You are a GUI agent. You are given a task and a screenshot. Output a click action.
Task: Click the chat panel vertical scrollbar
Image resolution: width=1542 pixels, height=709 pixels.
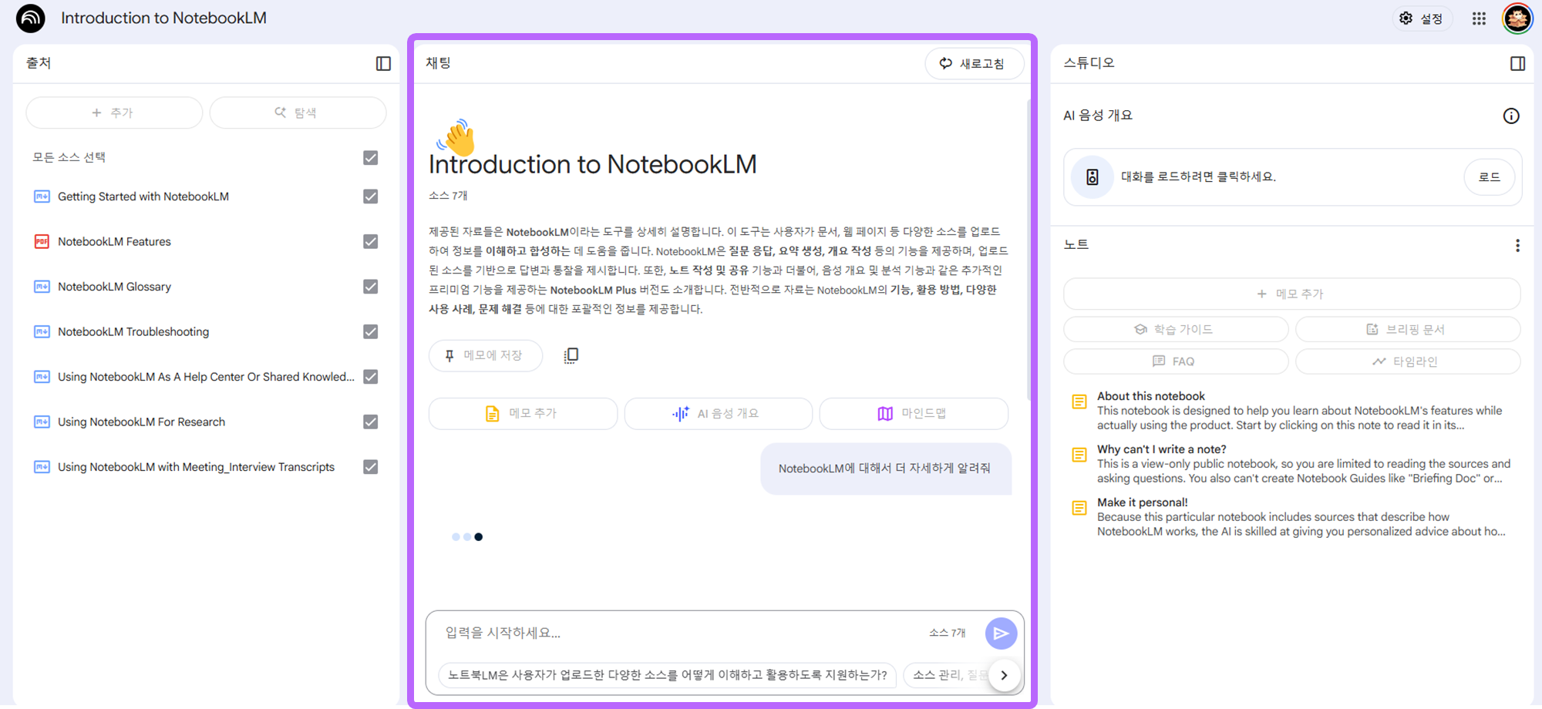(1029, 250)
